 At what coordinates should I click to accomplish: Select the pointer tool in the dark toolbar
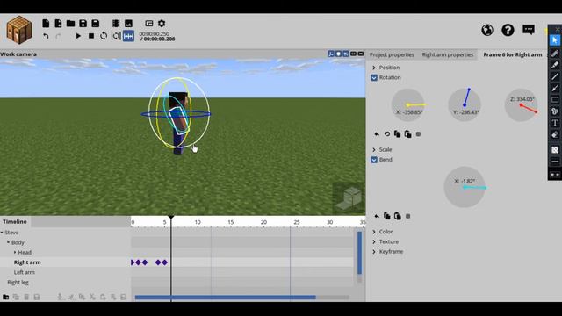coord(555,40)
